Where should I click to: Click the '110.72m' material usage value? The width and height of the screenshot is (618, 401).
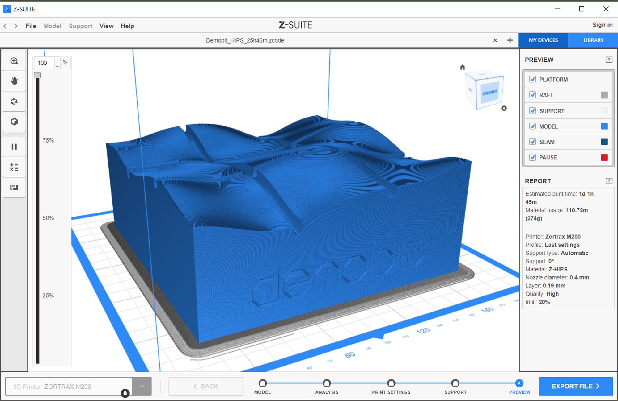click(577, 210)
